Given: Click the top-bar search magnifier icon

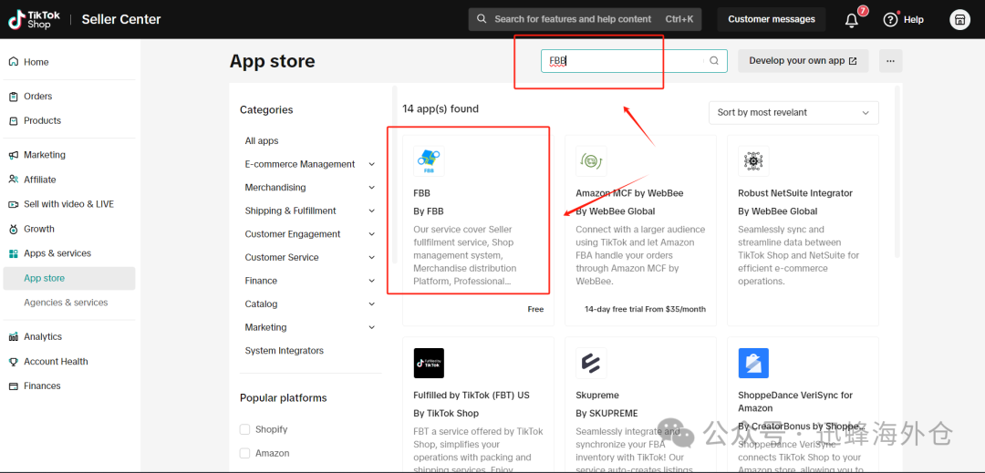Looking at the screenshot, I should tap(482, 19).
